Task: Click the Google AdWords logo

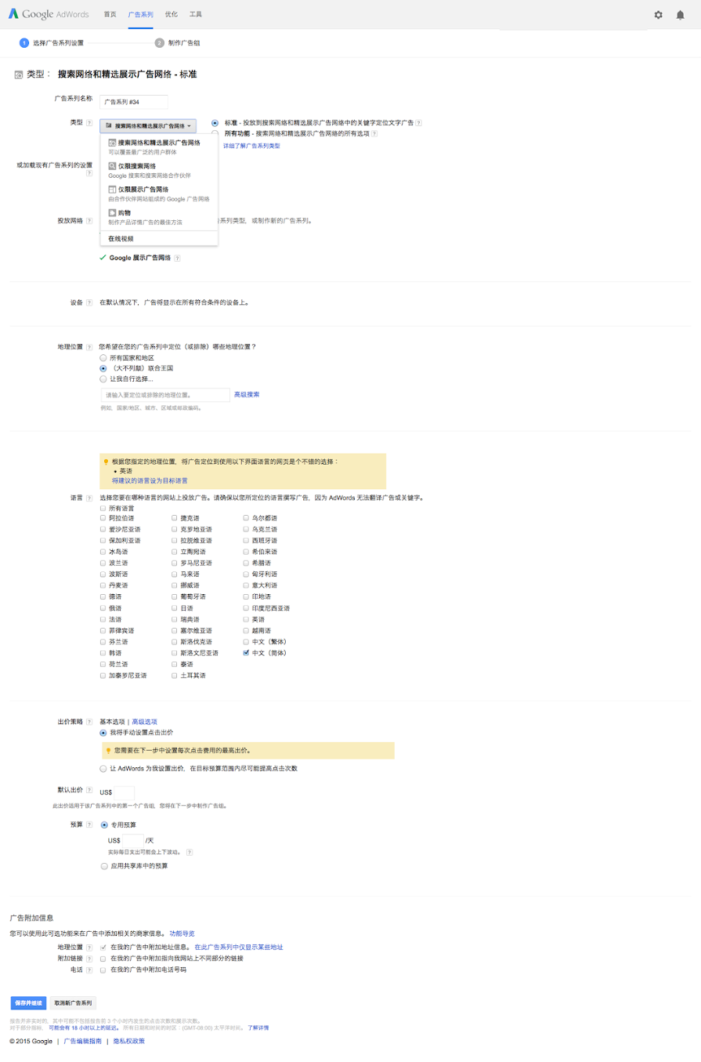Action: pyautogui.click(x=49, y=14)
